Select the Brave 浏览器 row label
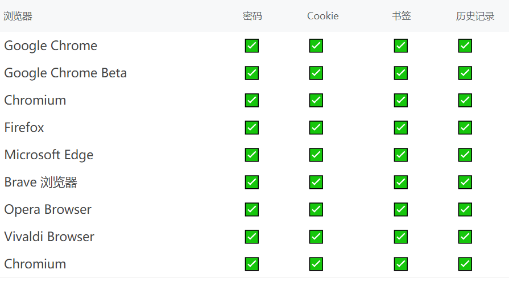This screenshot has height=290, width=509. tap(40, 182)
